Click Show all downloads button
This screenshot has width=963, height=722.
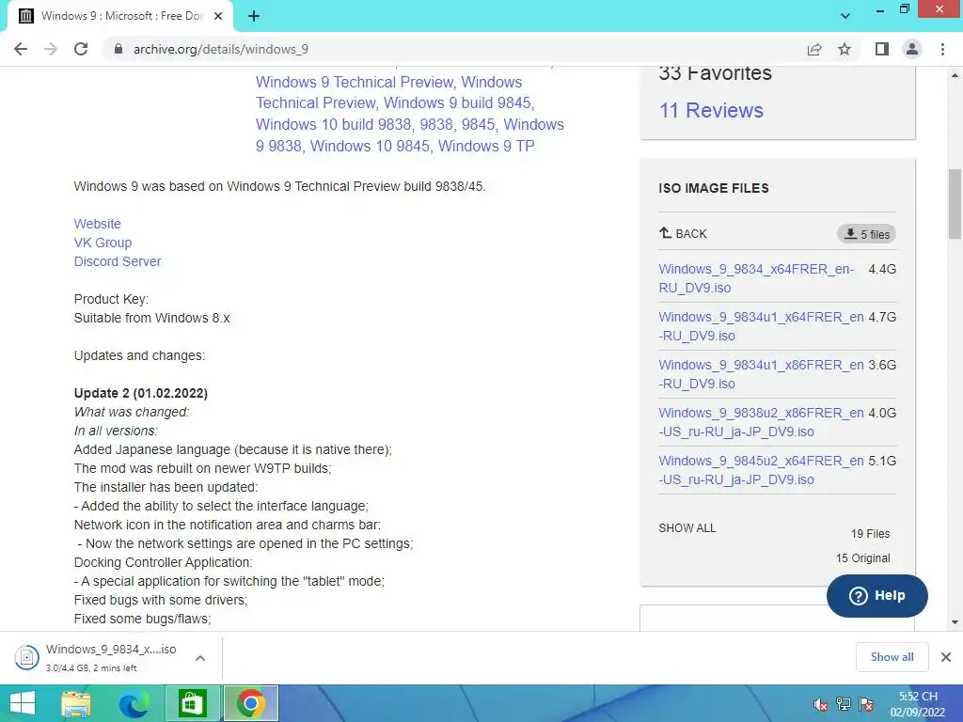coord(892,657)
